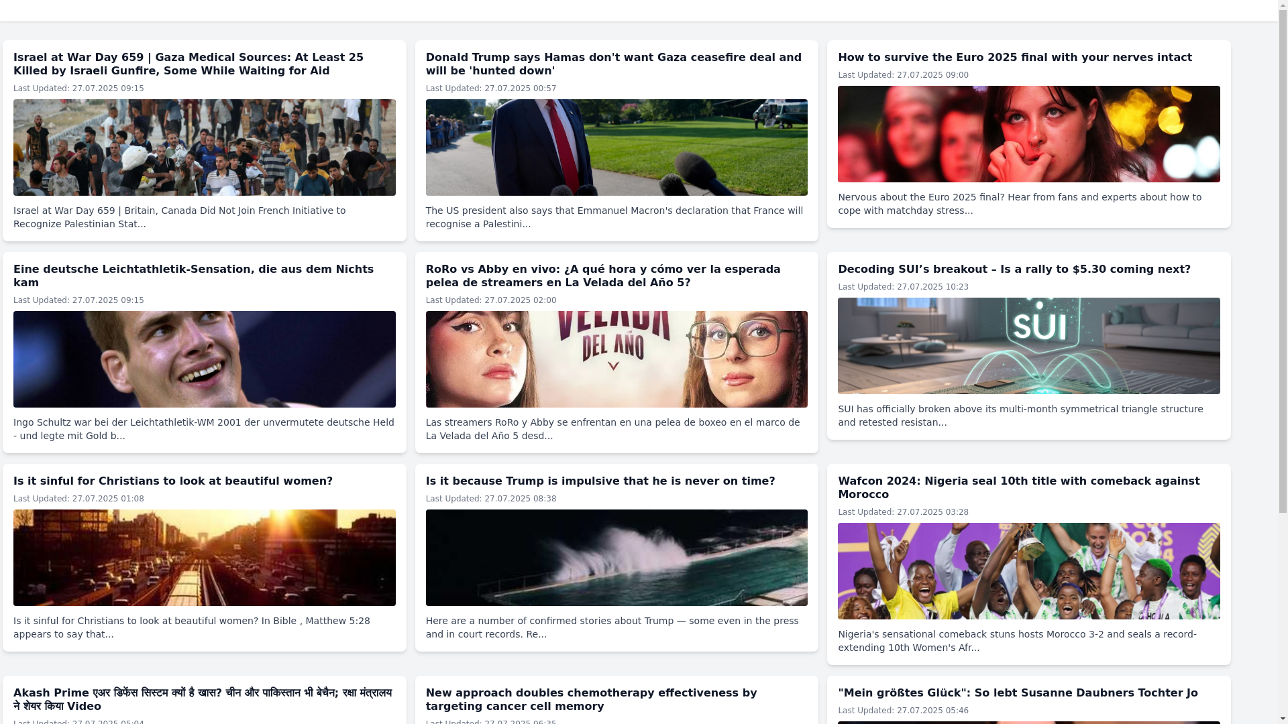1288x724 pixels.
Task: Click 'Last Updated: 27.07.2025 00:57' timestamp
Action: [x=491, y=88]
